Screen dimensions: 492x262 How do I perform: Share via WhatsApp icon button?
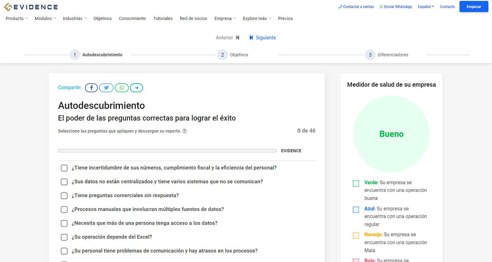pyautogui.click(x=122, y=88)
